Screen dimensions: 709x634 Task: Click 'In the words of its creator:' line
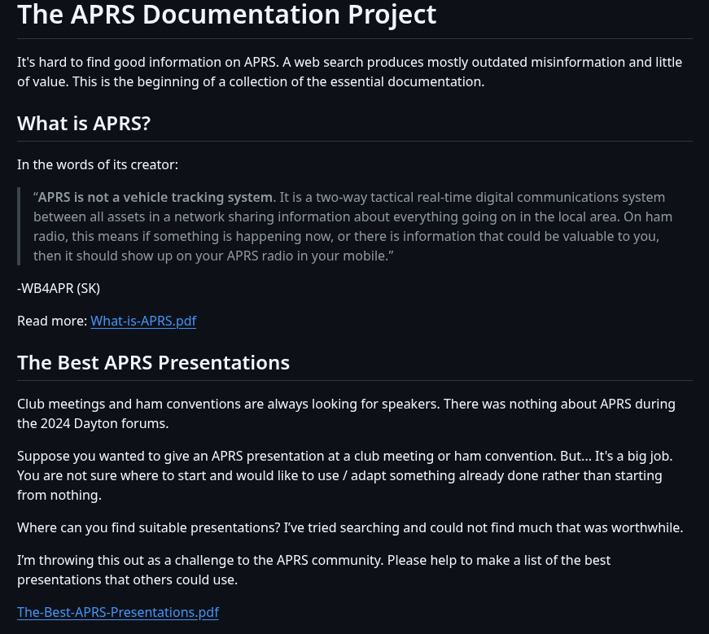click(98, 165)
